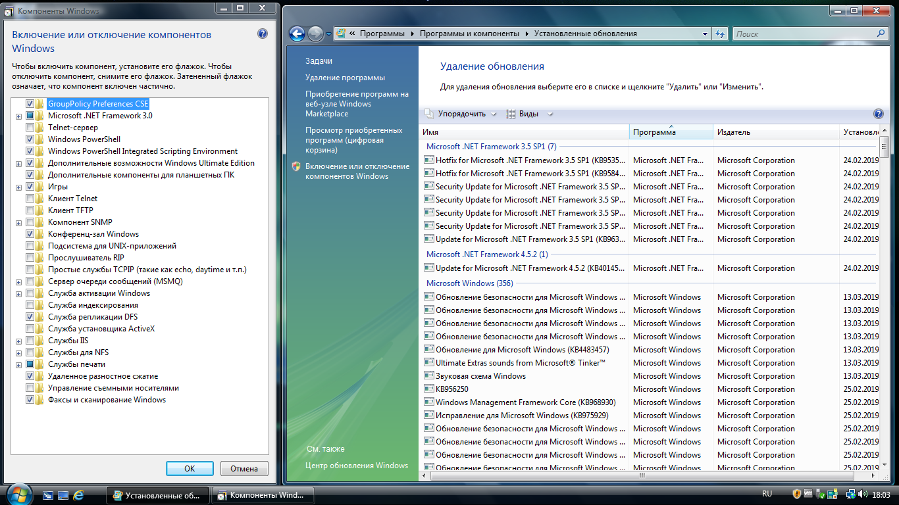Expand Microsoft .NET Framework 3.0 node
899x505 pixels.
click(x=19, y=116)
